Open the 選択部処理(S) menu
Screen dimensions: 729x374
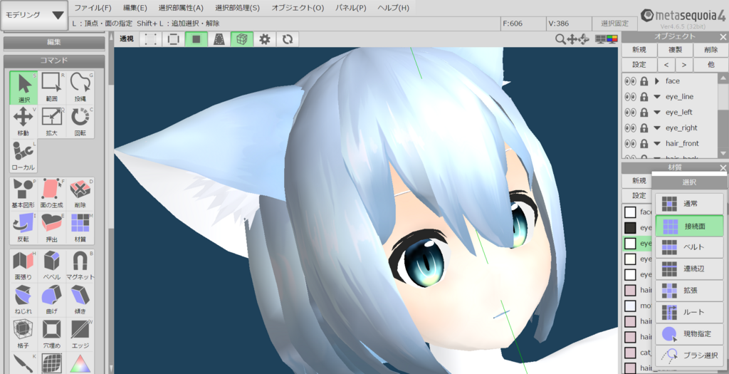[x=238, y=8]
